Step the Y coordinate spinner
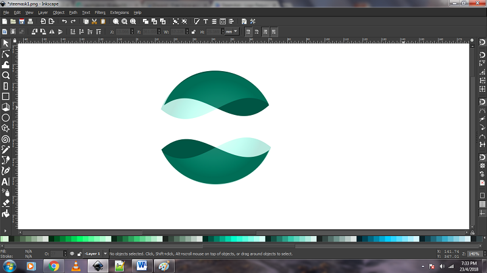Viewport: 487px width, 273px height. click(159, 32)
